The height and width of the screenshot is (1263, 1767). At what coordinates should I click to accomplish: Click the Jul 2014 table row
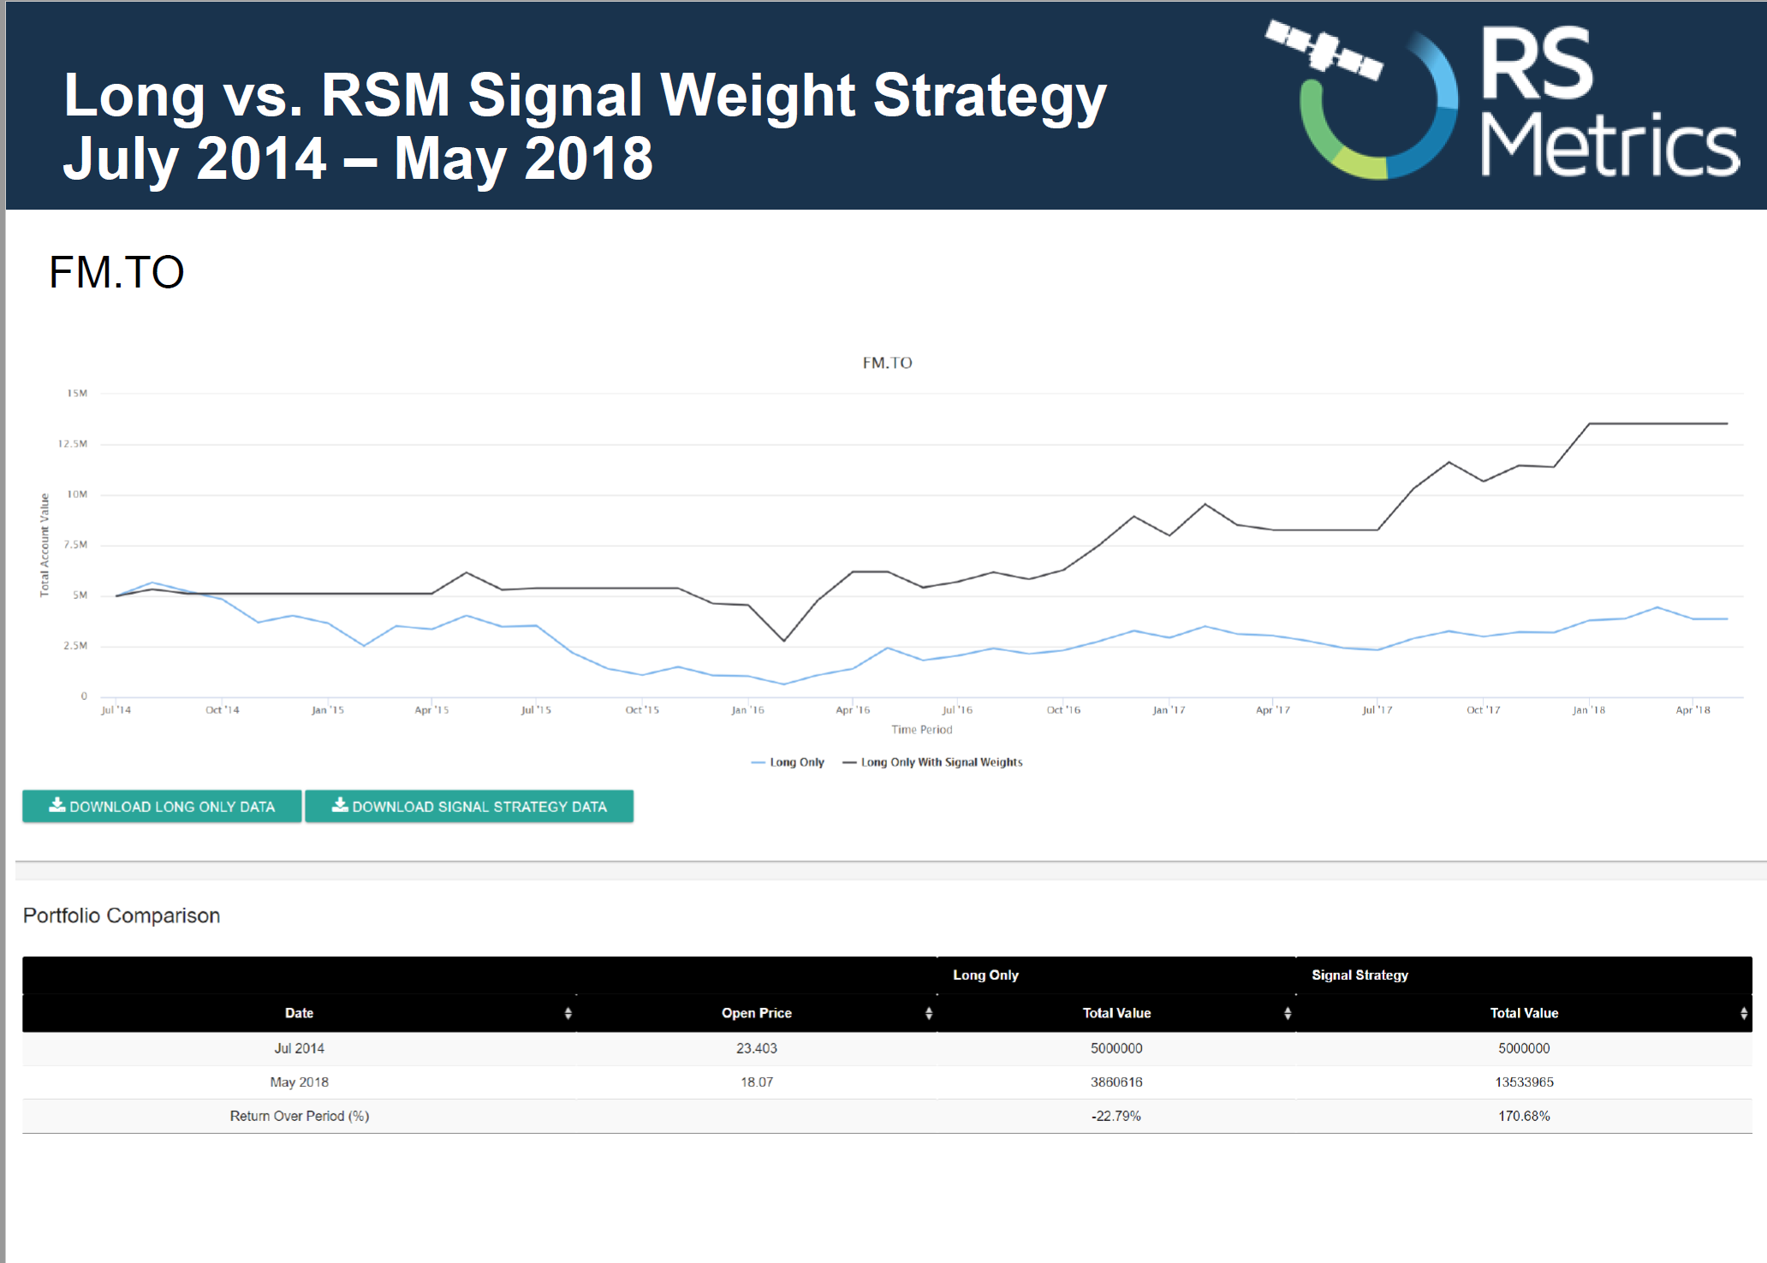[x=299, y=1048]
